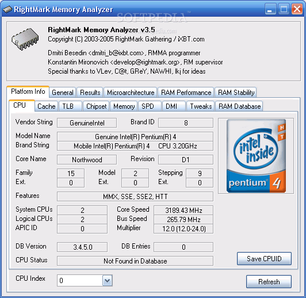Click the Refresh button
The image size is (306, 298).
(269, 282)
